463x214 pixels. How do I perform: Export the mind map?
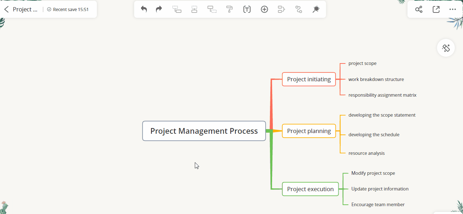(x=436, y=9)
